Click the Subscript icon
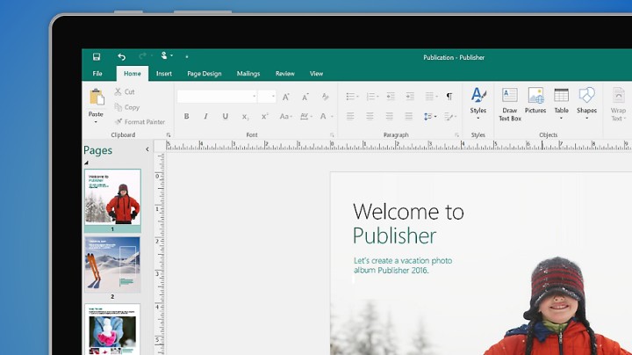The height and width of the screenshot is (355, 632). pyautogui.click(x=245, y=116)
